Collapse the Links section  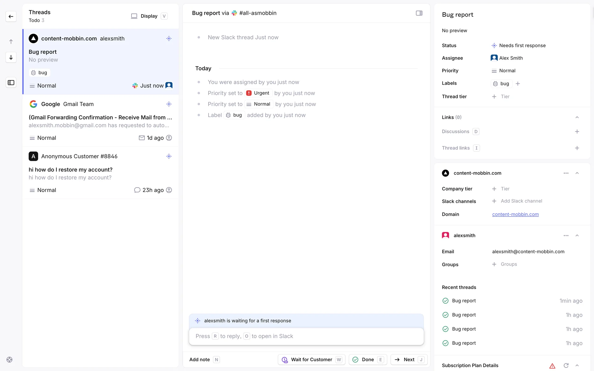[577, 117]
